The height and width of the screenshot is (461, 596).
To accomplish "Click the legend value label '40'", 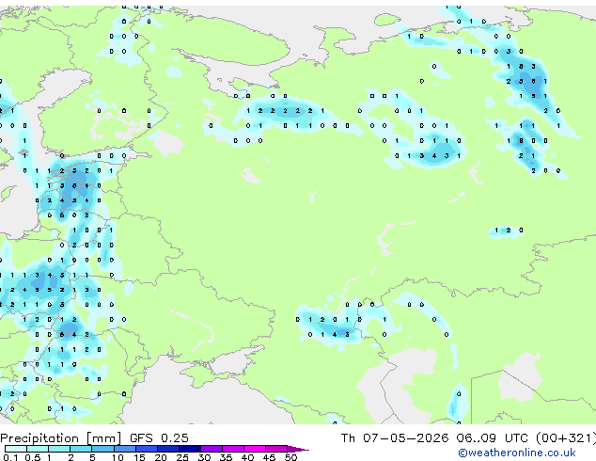I will [247, 457].
